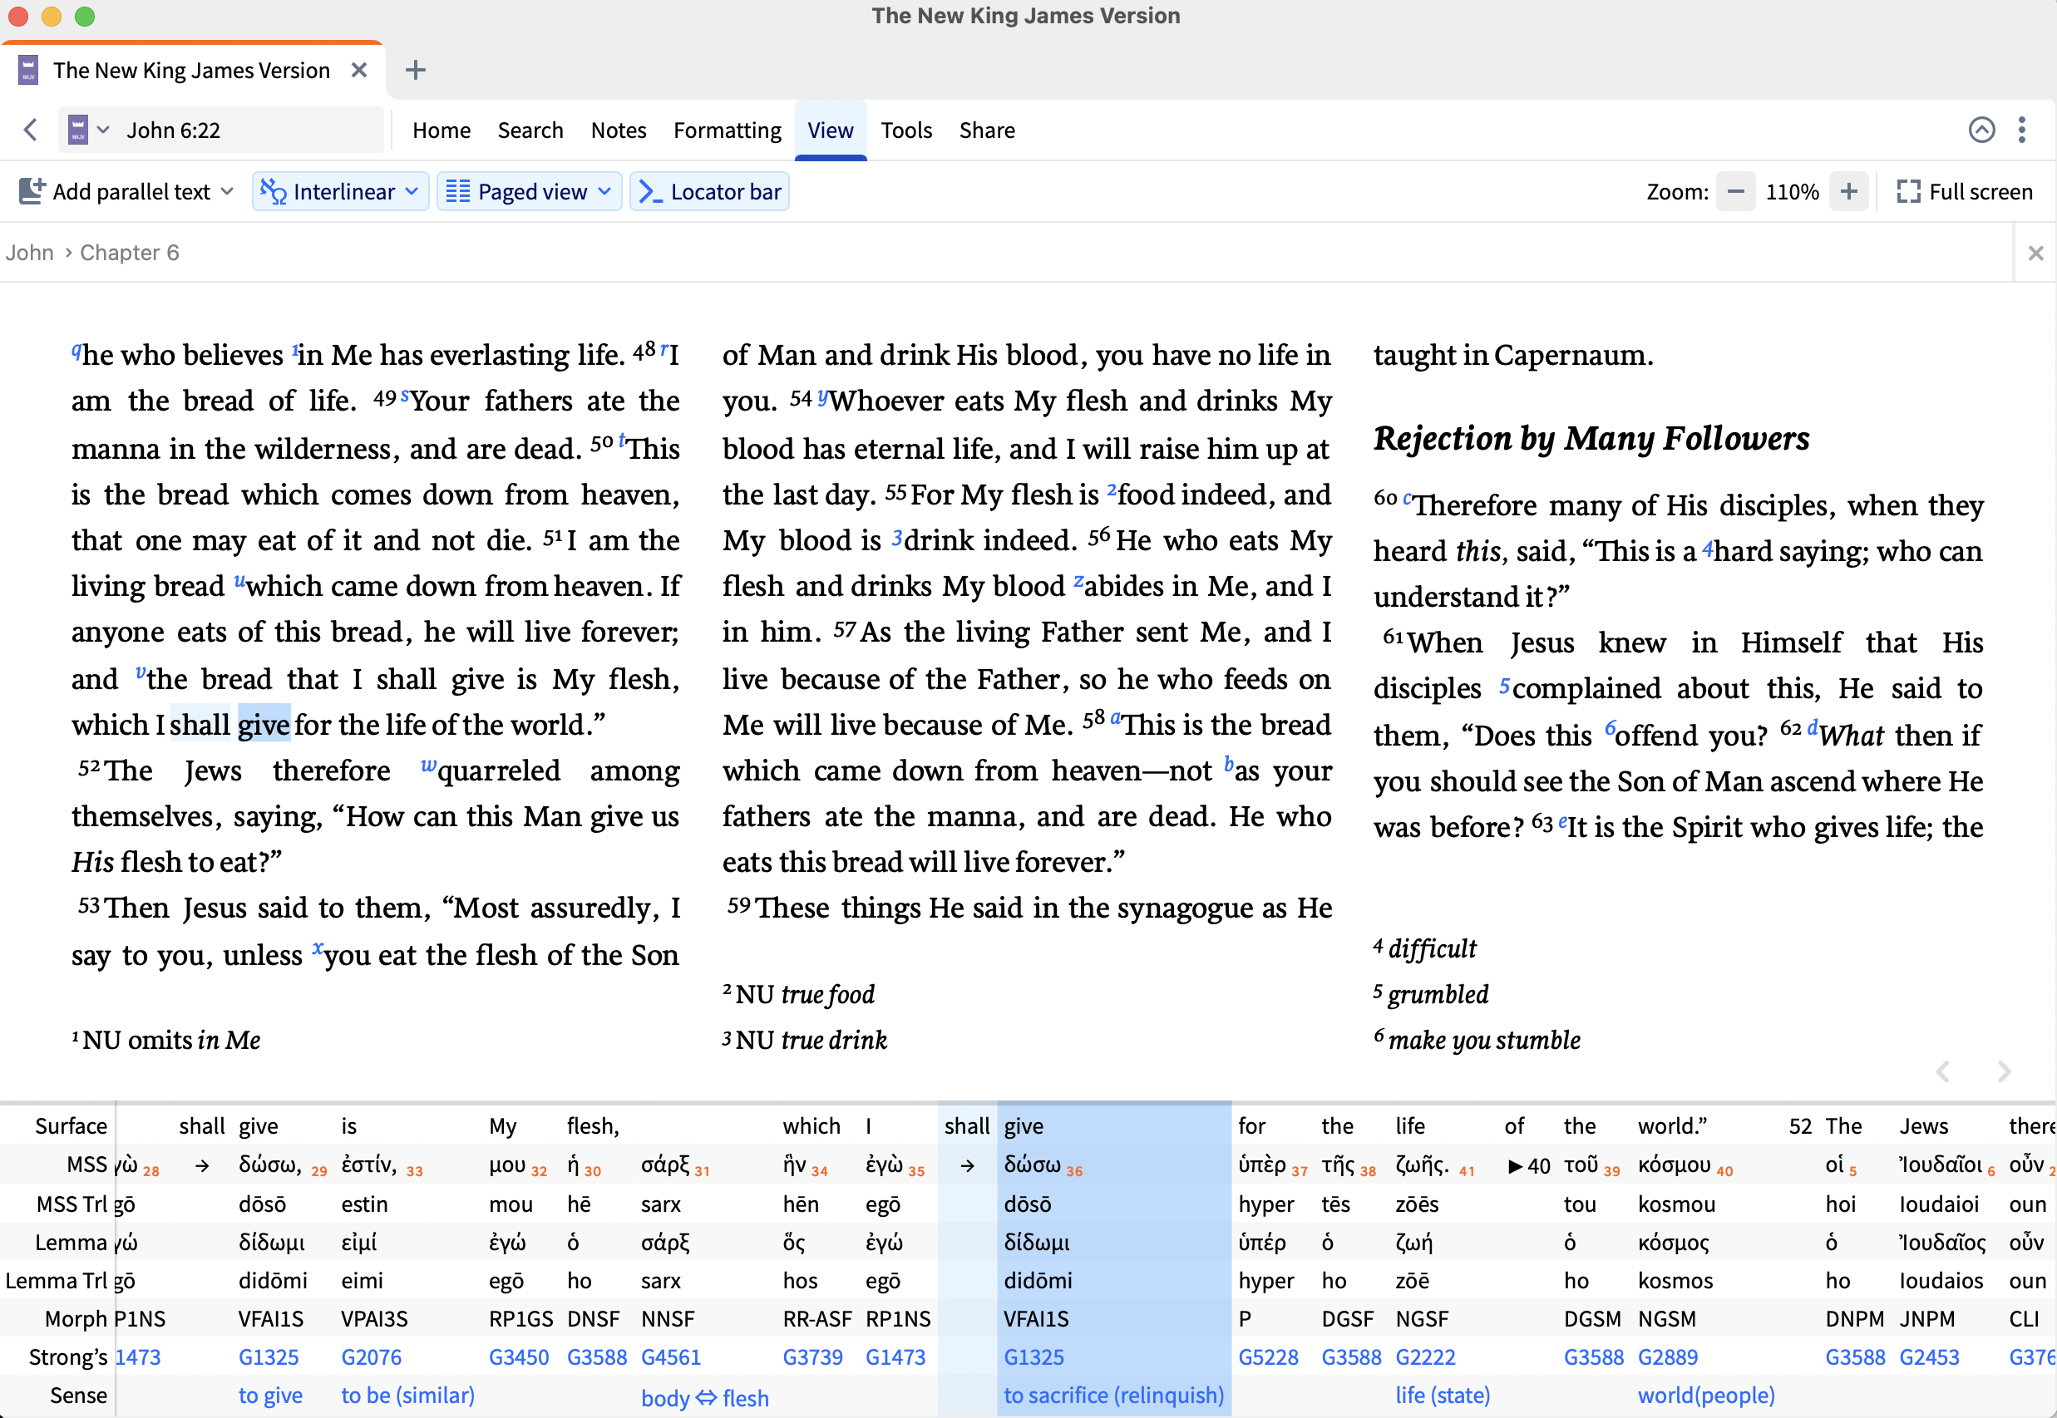The width and height of the screenshot is (2057, 1418).
Task: Click the circular collapse toolbar icon
Action: click(1981, 130)
